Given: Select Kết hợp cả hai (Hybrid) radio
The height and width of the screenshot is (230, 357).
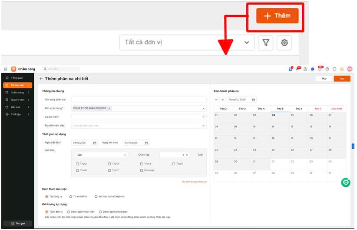Looking at the screenshot, I should point(96,197).
